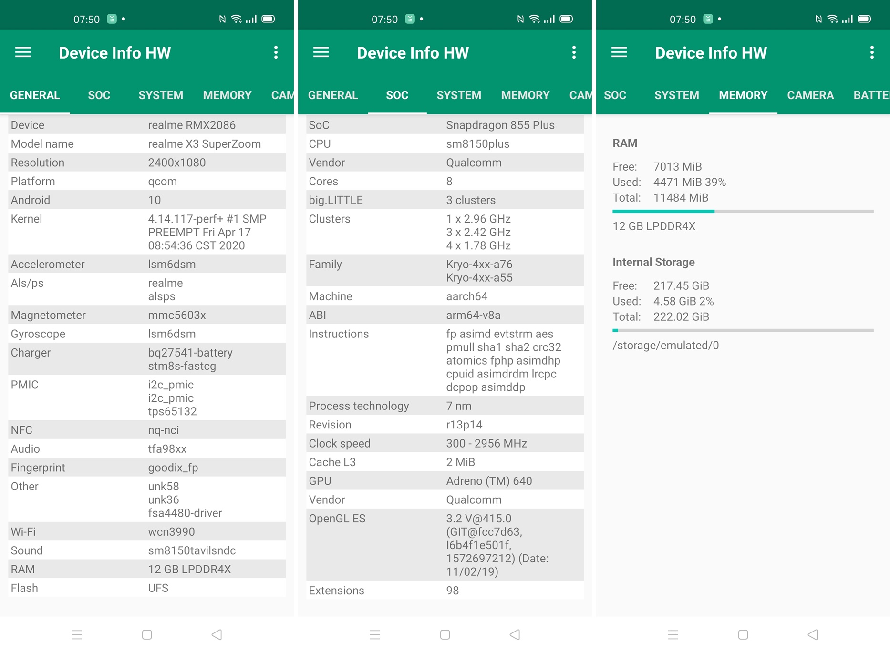Open hamburger menu in third (Memory) screen

coord(619,52)
